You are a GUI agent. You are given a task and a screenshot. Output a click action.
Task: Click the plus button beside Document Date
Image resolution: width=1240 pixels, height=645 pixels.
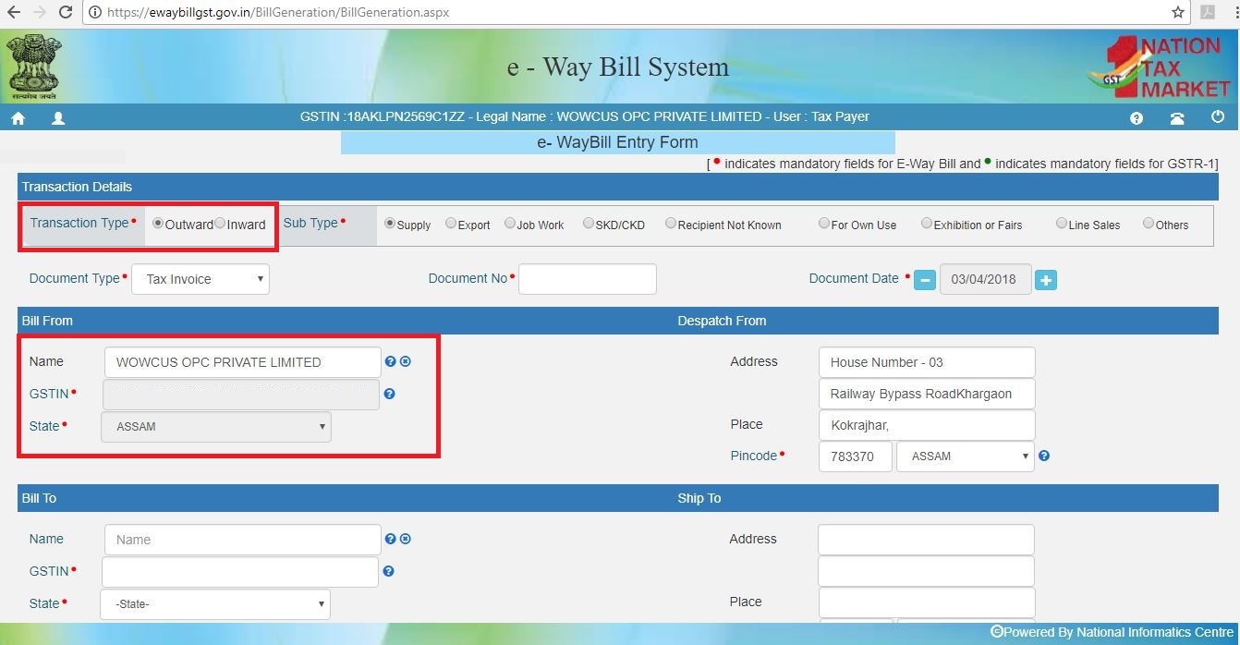pyautogui.click(x=1045, y=278)
